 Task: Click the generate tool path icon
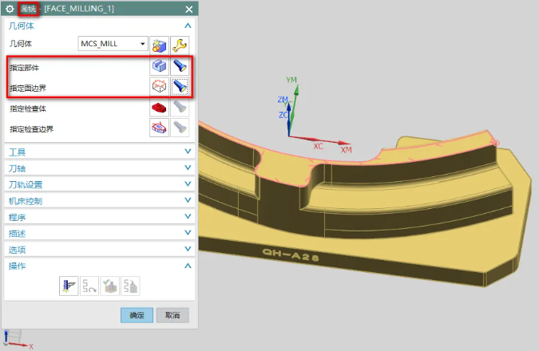coord(69,285)
